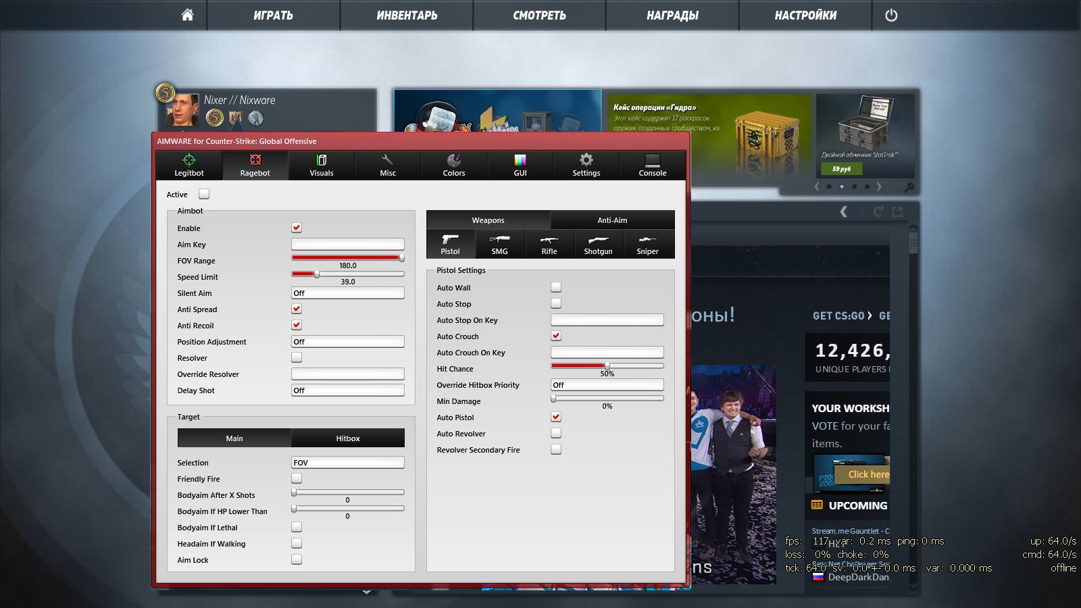Click the magnifier icon below case banner
Screen dimensions: 1081x608
point(909,187)
